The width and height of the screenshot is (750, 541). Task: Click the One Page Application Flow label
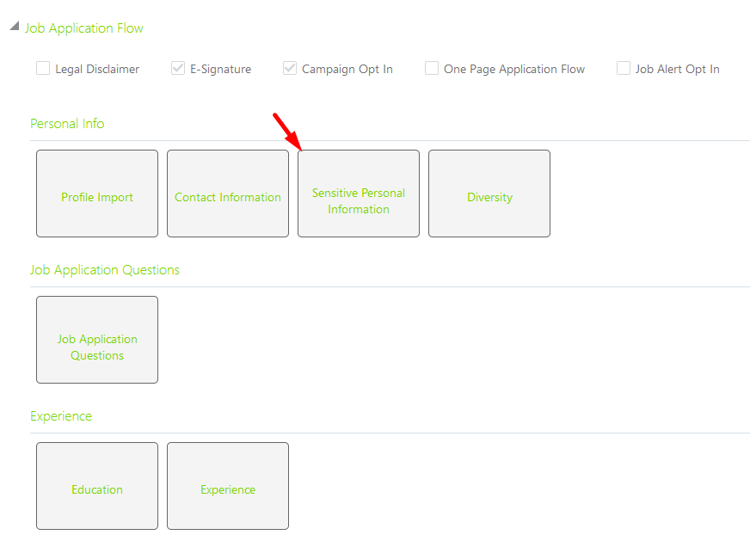[514, 69]
